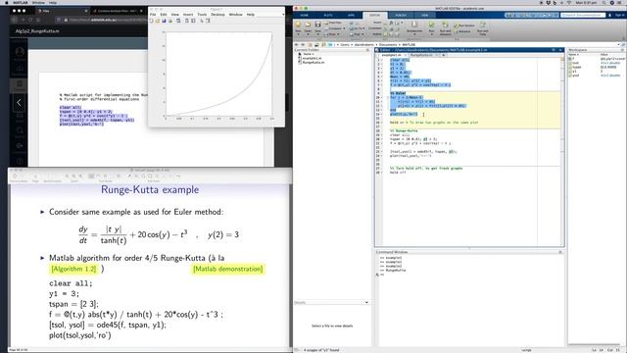Switch to the APPS ribbon tab in MATLAB
627x353 pixels.
(351, 16)
